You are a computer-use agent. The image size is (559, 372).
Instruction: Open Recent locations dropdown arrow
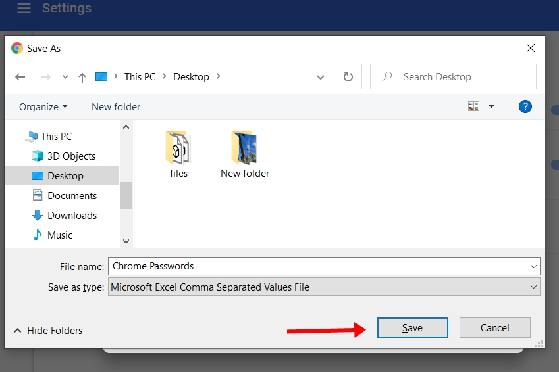[65, 77]
